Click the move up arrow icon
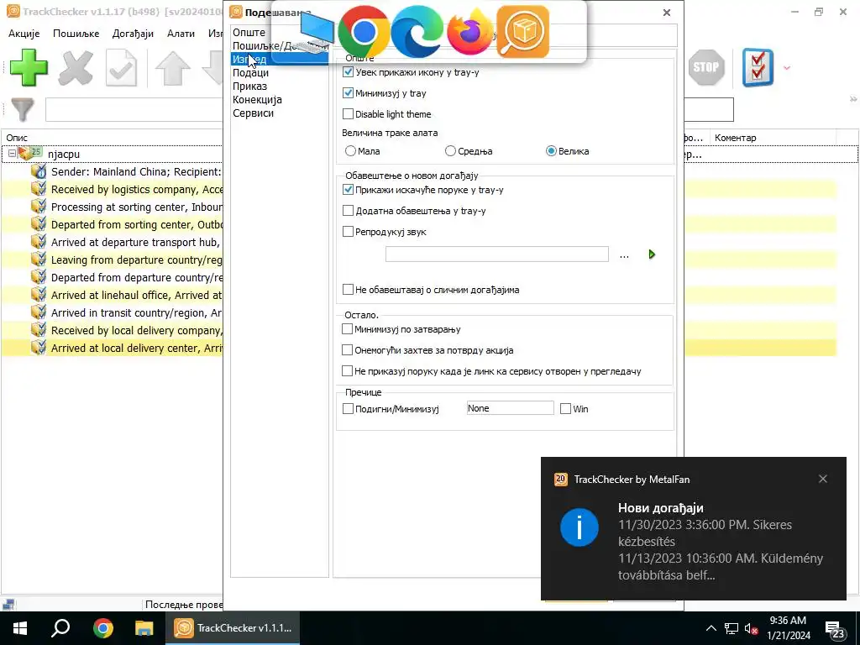Screen dimensions: 860x645 tap(173, 68)
